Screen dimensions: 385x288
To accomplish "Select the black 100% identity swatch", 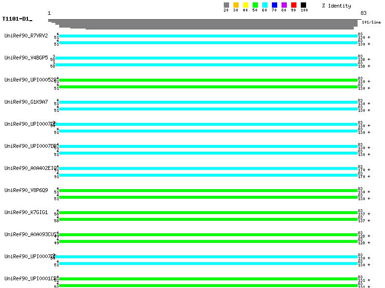I will [303, 5].
